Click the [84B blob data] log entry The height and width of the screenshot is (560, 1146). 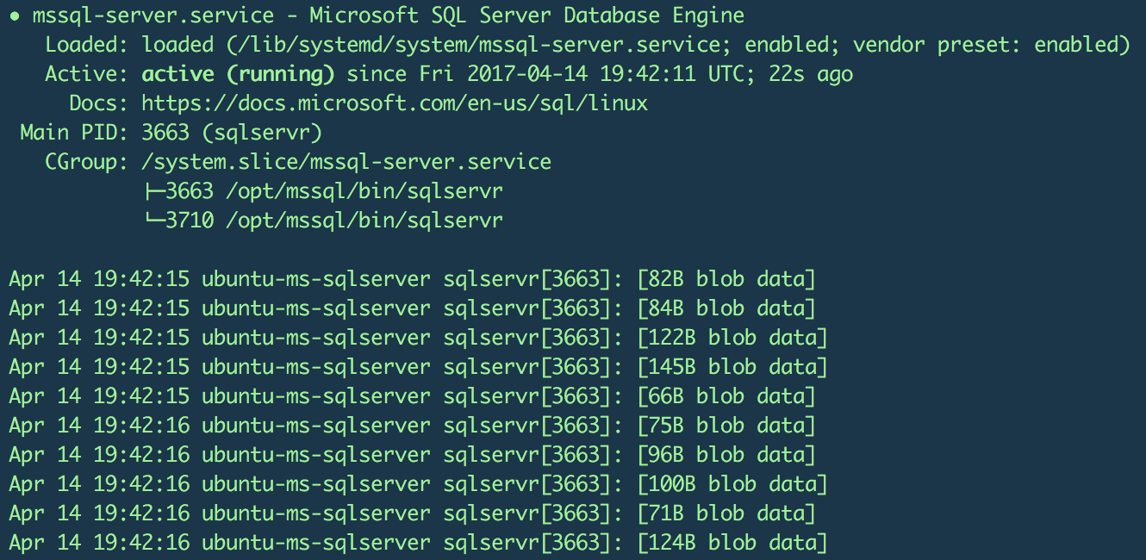(x=726, y=308)
